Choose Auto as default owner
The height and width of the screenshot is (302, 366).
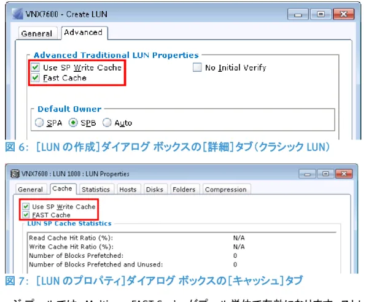click(107, 123)
